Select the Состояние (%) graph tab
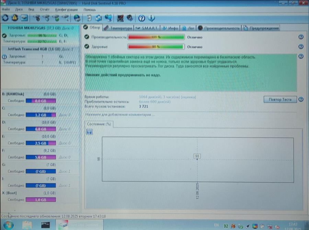This screenshot has width=309, height=230. 99,124
